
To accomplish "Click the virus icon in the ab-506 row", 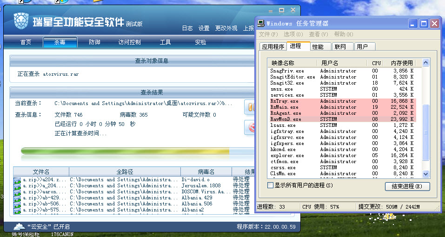I will [17, 204].
